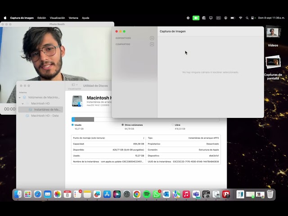Open Siri from the Dock
Screen dimensions: 288x216
[117, 194]
